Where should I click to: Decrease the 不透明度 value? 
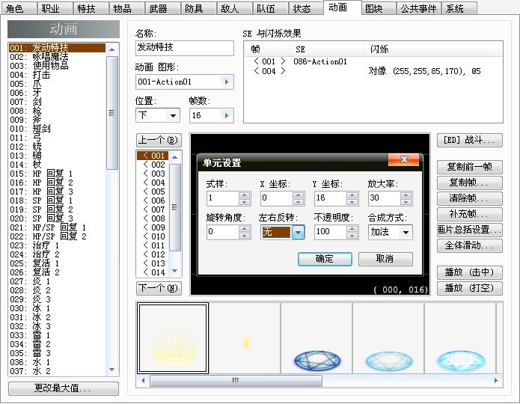352,235
